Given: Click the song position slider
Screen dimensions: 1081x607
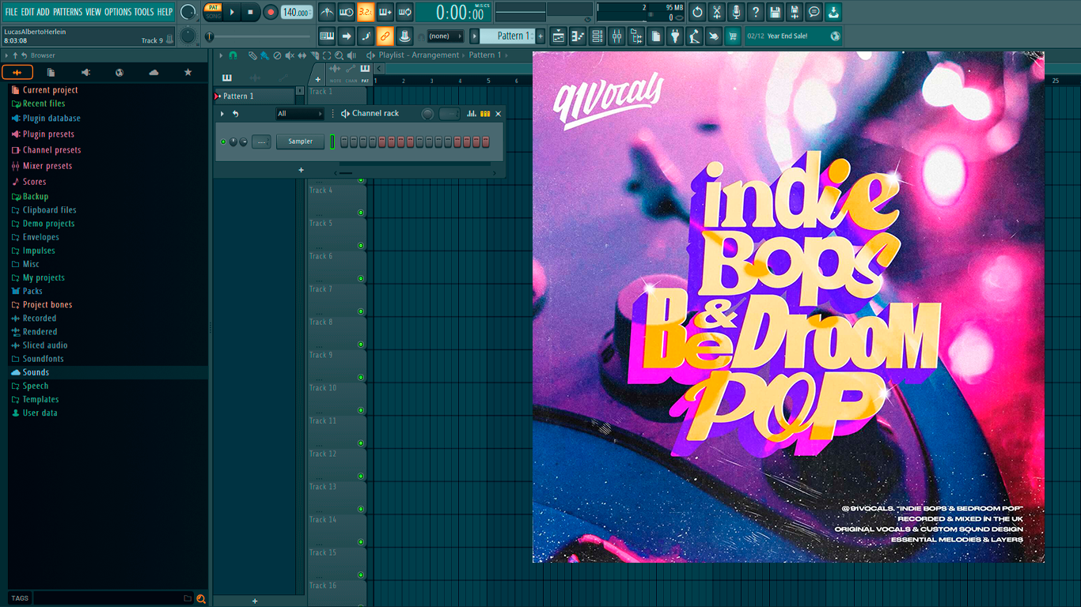Looking at the screenshot, I should click(x=259, y=36).
